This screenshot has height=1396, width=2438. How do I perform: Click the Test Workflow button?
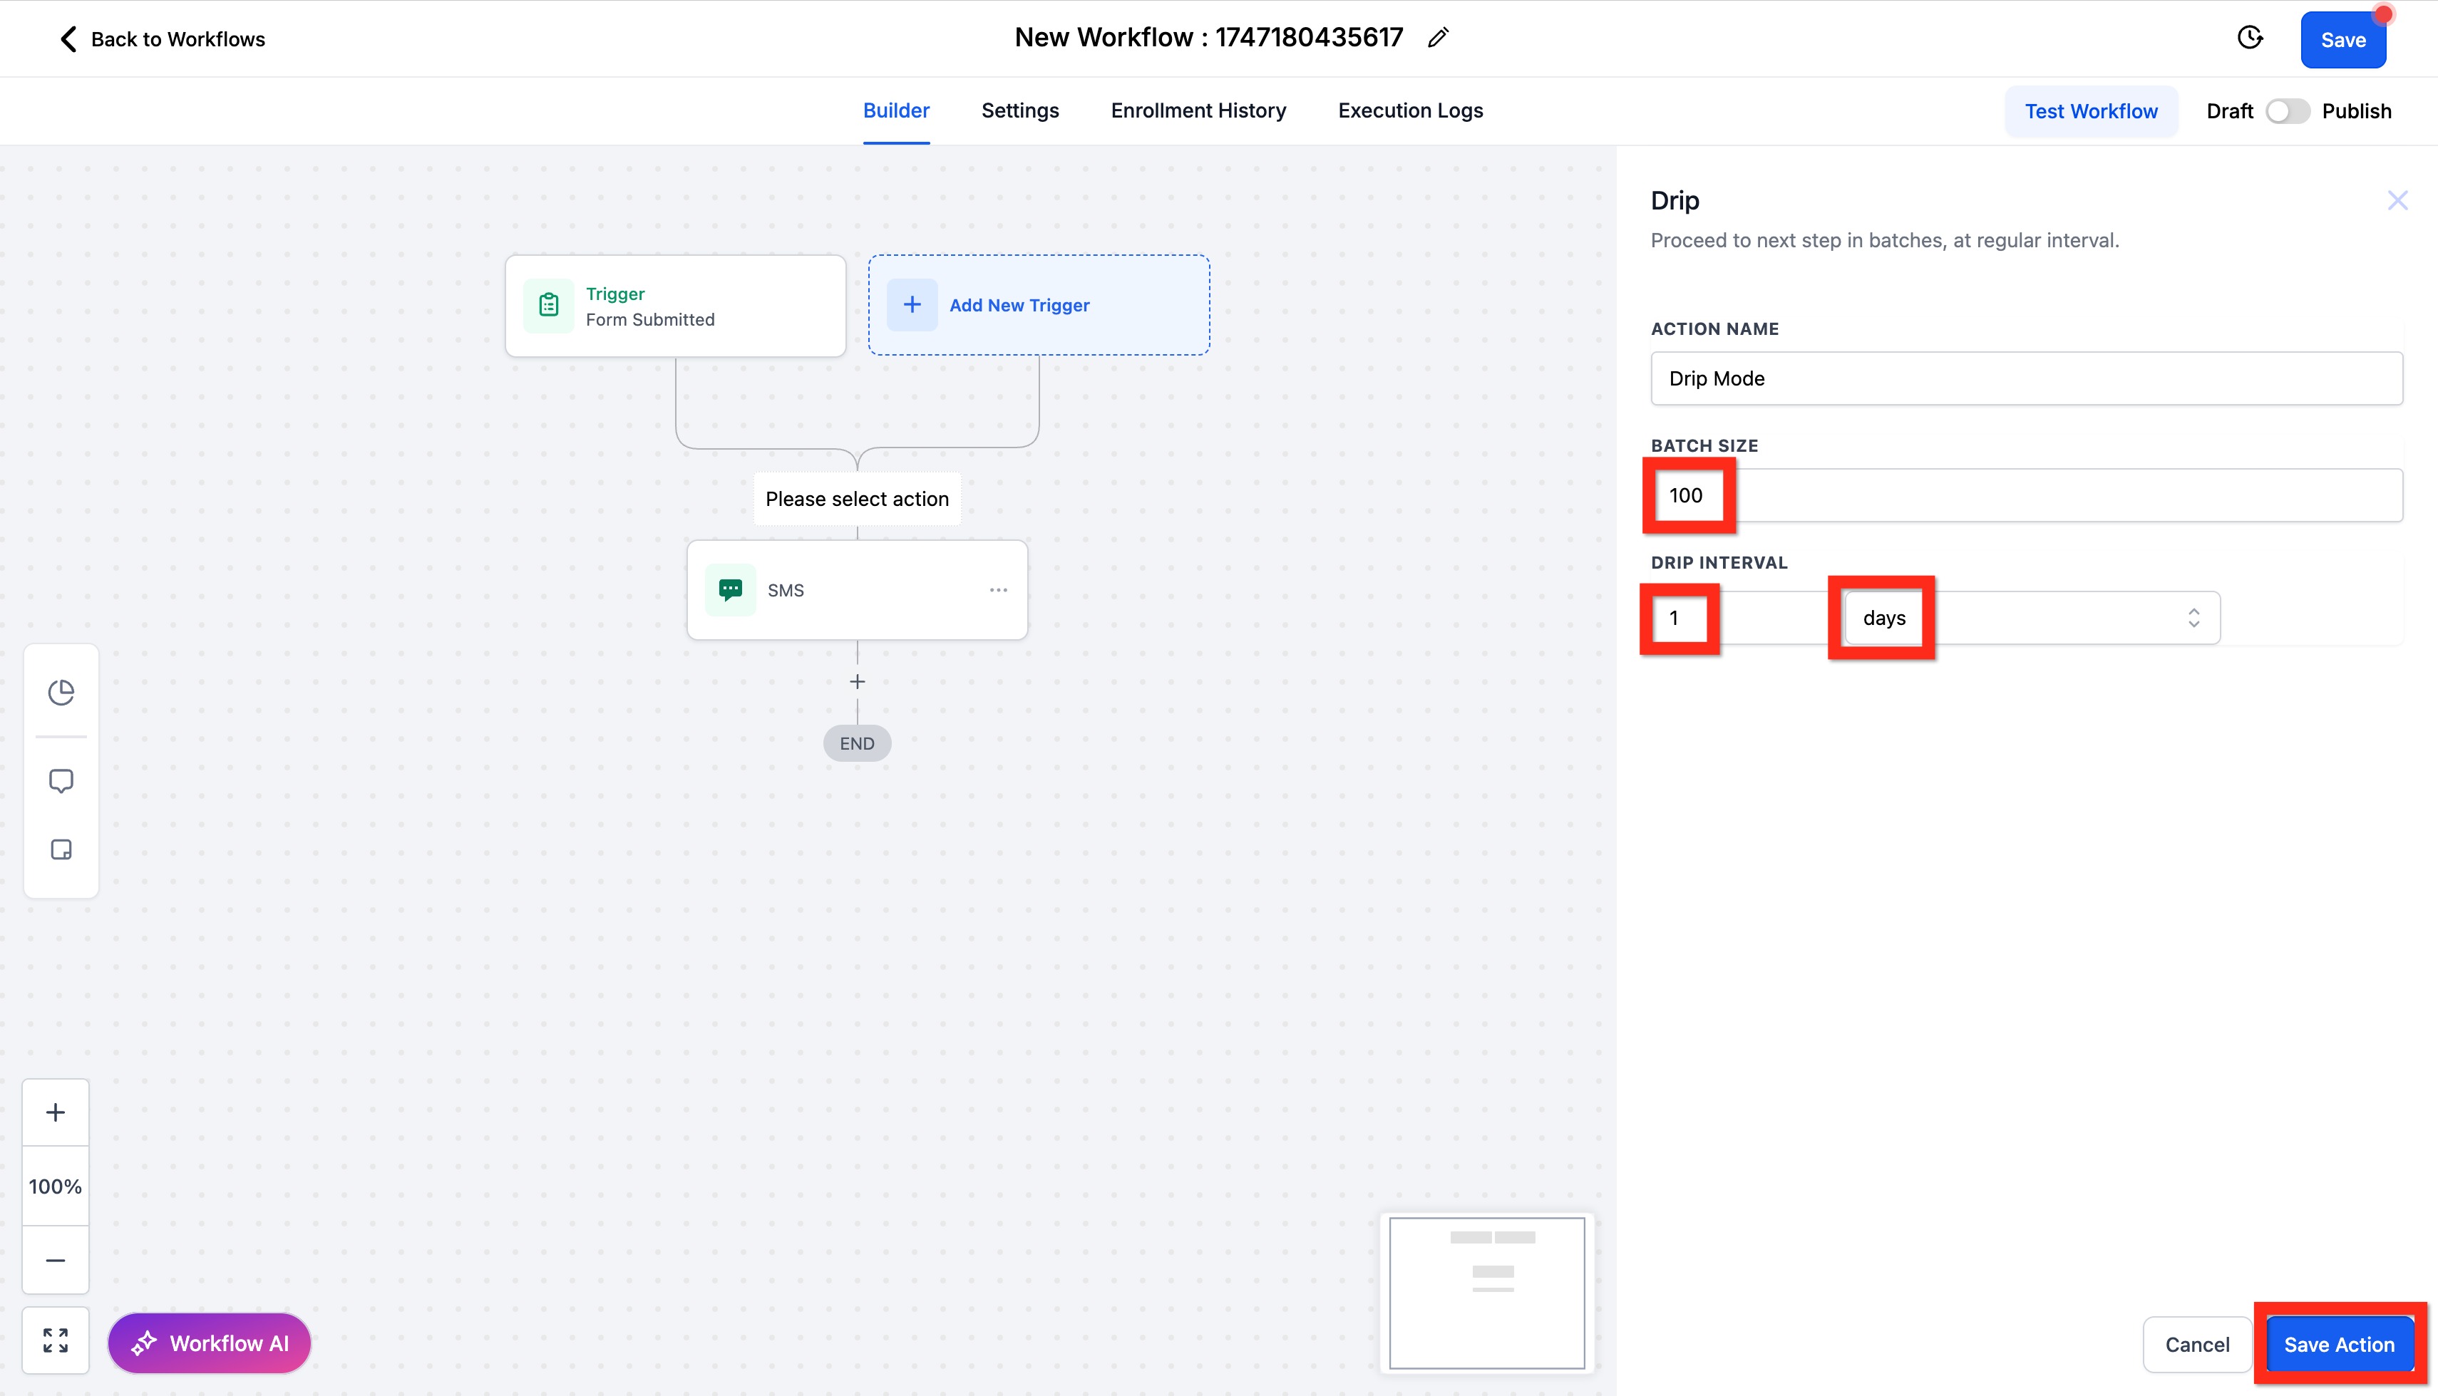coord(2090,111)
